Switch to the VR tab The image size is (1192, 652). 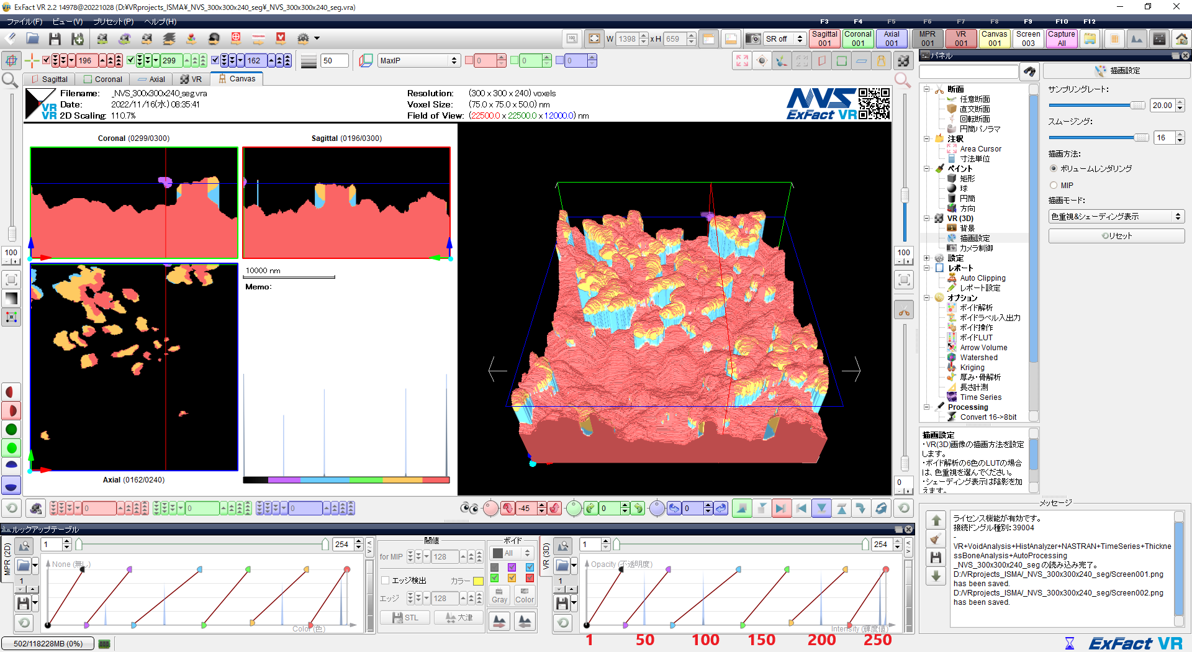[191, 79]
